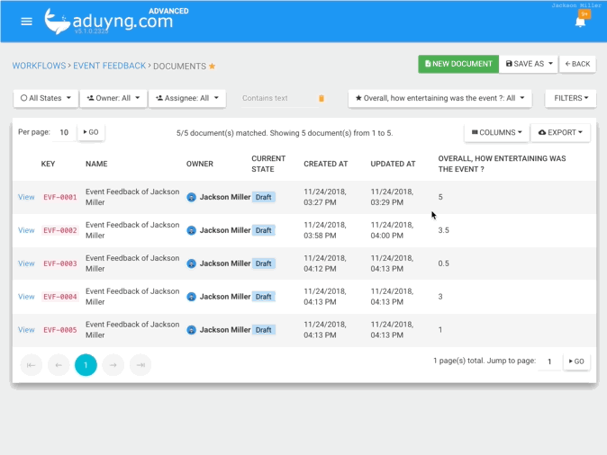Click the EVF-0005 key tag

tap(60, 330)
